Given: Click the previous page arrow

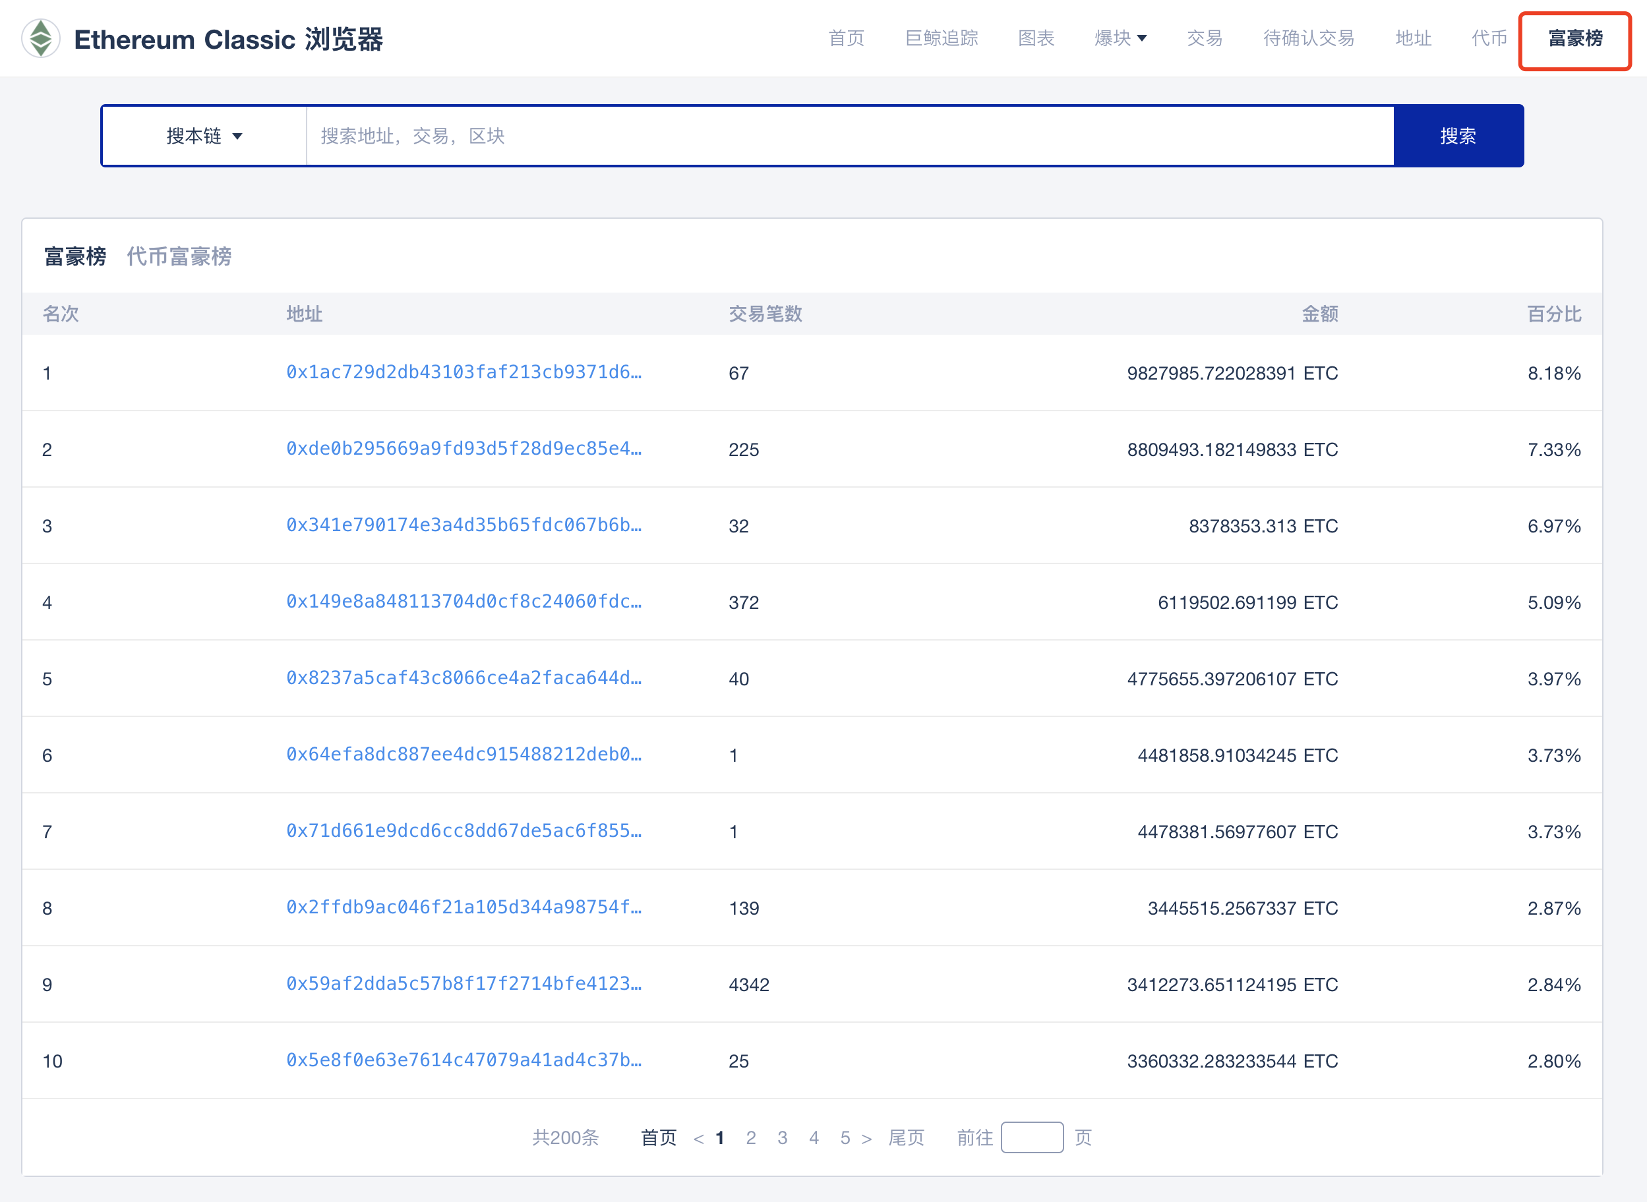Looking at the screenshot, I should point(699,1139).
